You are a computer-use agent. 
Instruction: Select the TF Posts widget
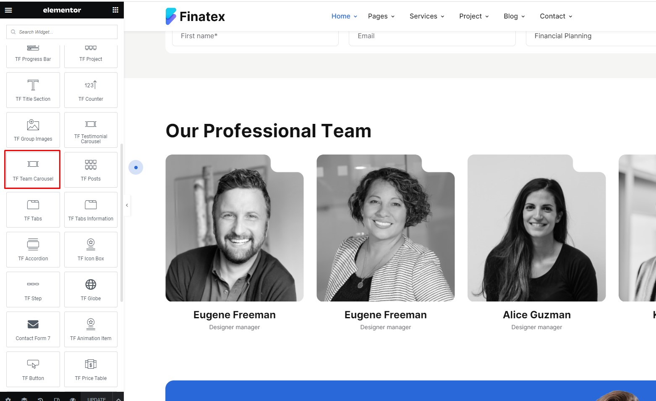tap(91, 170)
